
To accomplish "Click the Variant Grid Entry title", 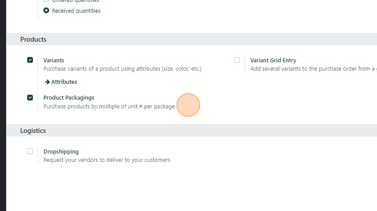I will (273, 60).
